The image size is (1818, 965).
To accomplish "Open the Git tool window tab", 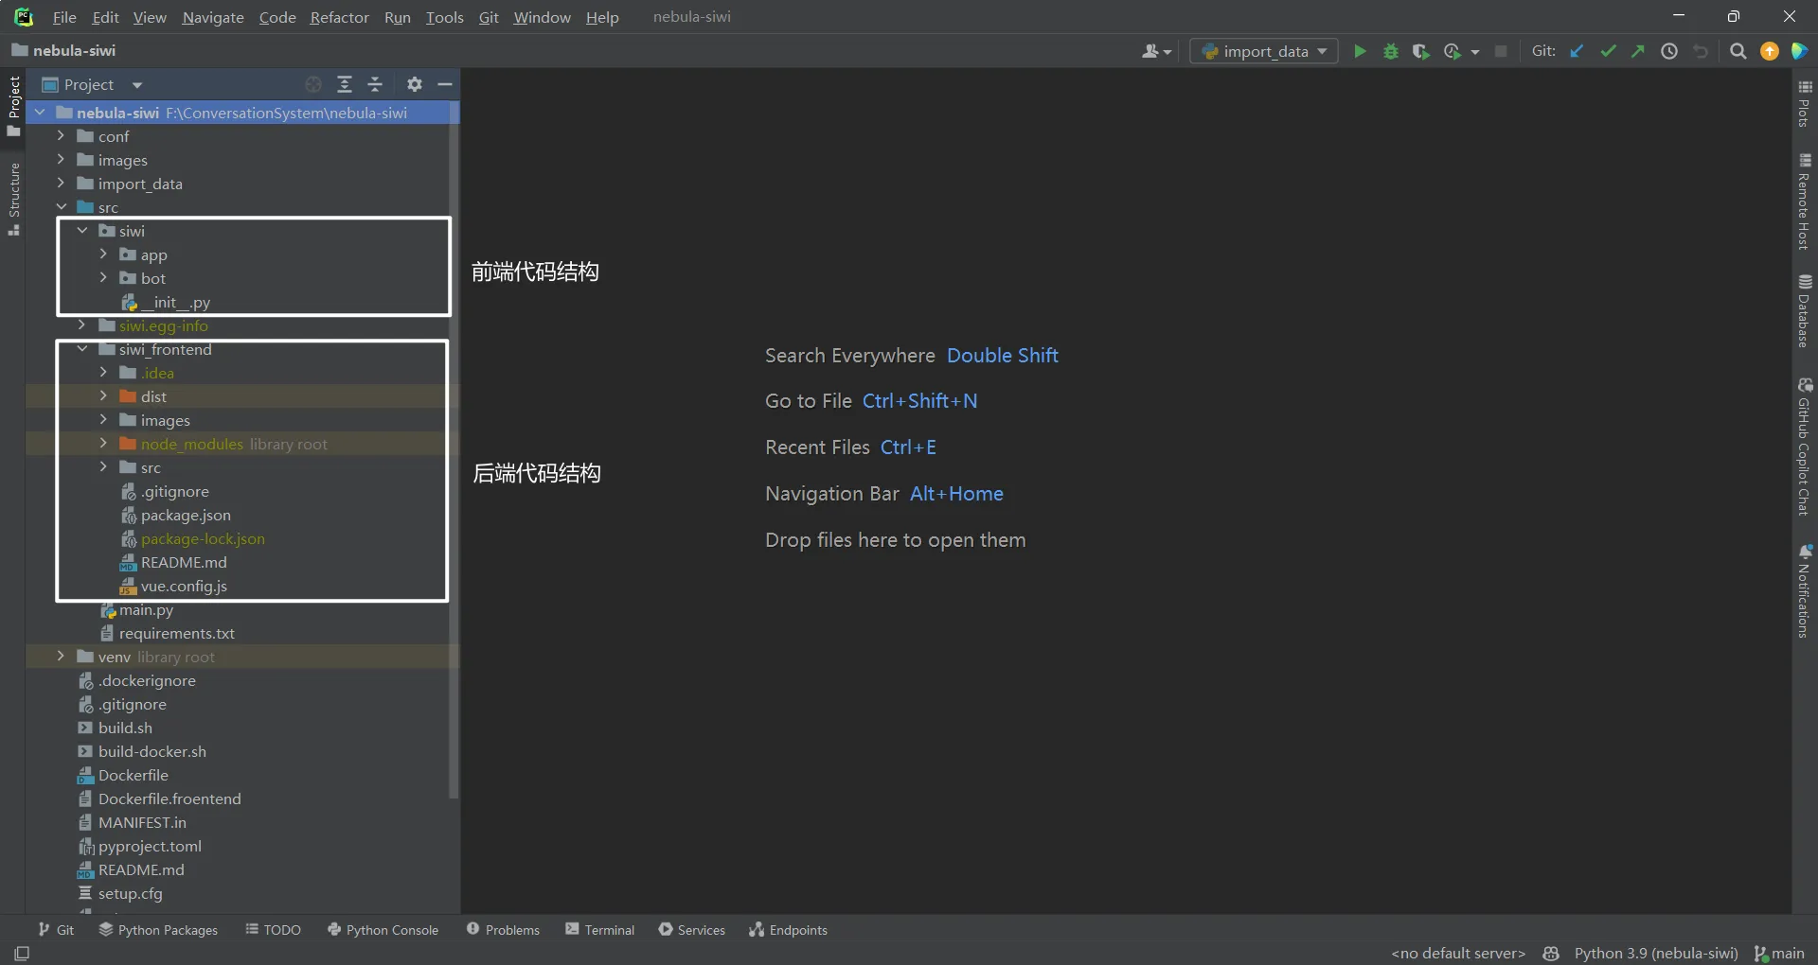I will pos(56,930).
